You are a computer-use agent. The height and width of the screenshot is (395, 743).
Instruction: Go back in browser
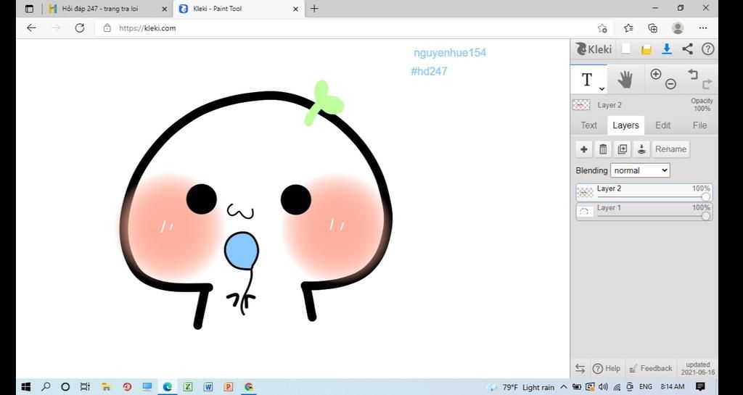(31, 28)
